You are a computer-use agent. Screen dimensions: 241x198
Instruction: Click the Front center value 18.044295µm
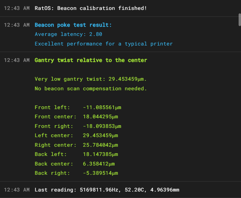(x=101, y=117)
